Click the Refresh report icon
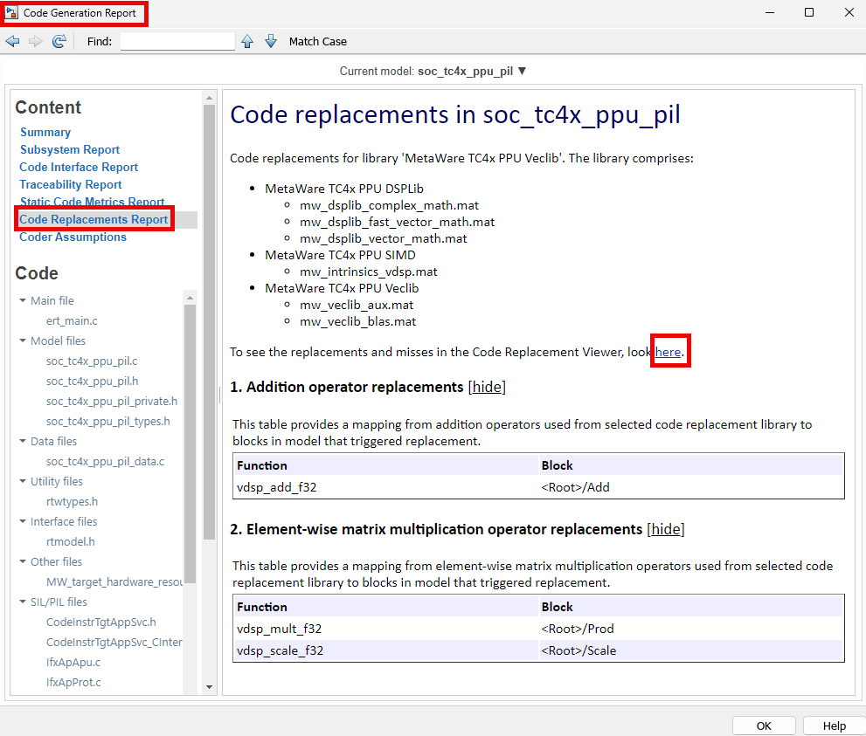The height and width of the screenshot is (736, 866). [x=59, y=41]
